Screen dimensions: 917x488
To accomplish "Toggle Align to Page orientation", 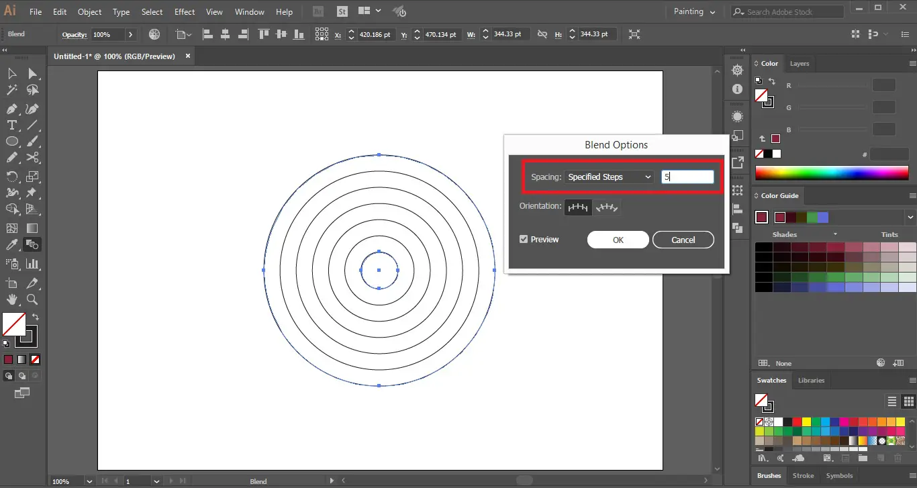I will point(578,207).
